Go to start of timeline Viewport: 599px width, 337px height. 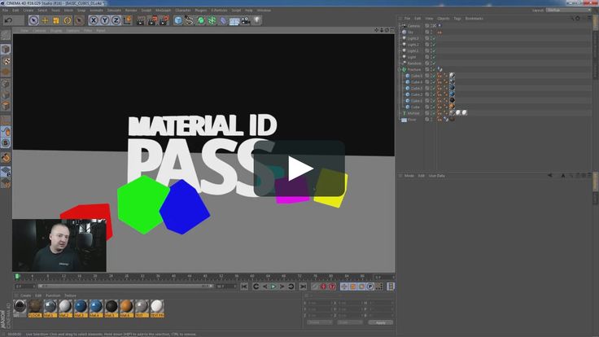click(244, 287)
